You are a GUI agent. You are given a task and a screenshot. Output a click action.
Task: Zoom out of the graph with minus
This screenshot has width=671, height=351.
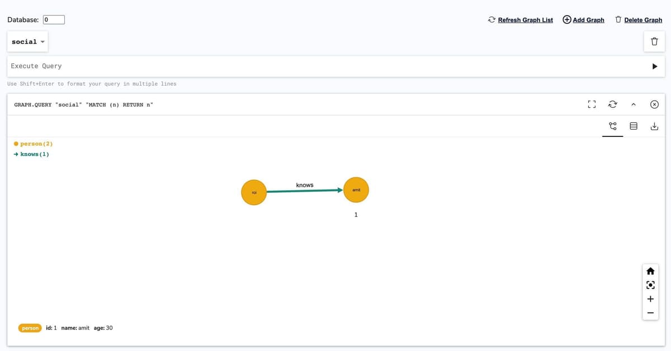pos(650,313)
